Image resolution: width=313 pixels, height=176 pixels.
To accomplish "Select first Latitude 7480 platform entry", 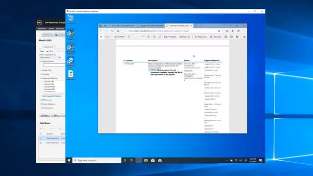I will [49, 82].
